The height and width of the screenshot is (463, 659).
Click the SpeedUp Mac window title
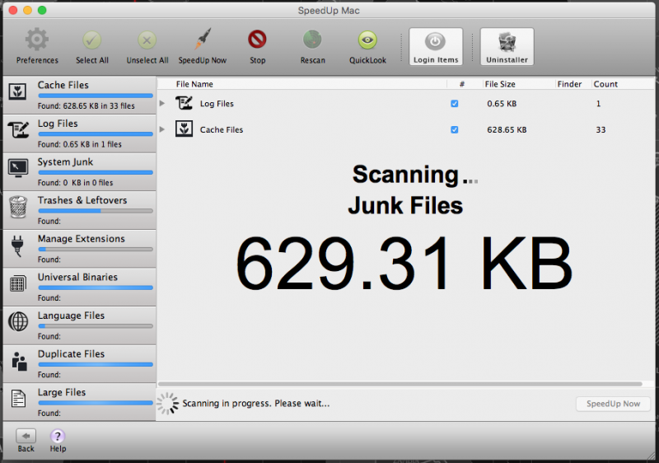pyautogui.click(x=329, y=11)
